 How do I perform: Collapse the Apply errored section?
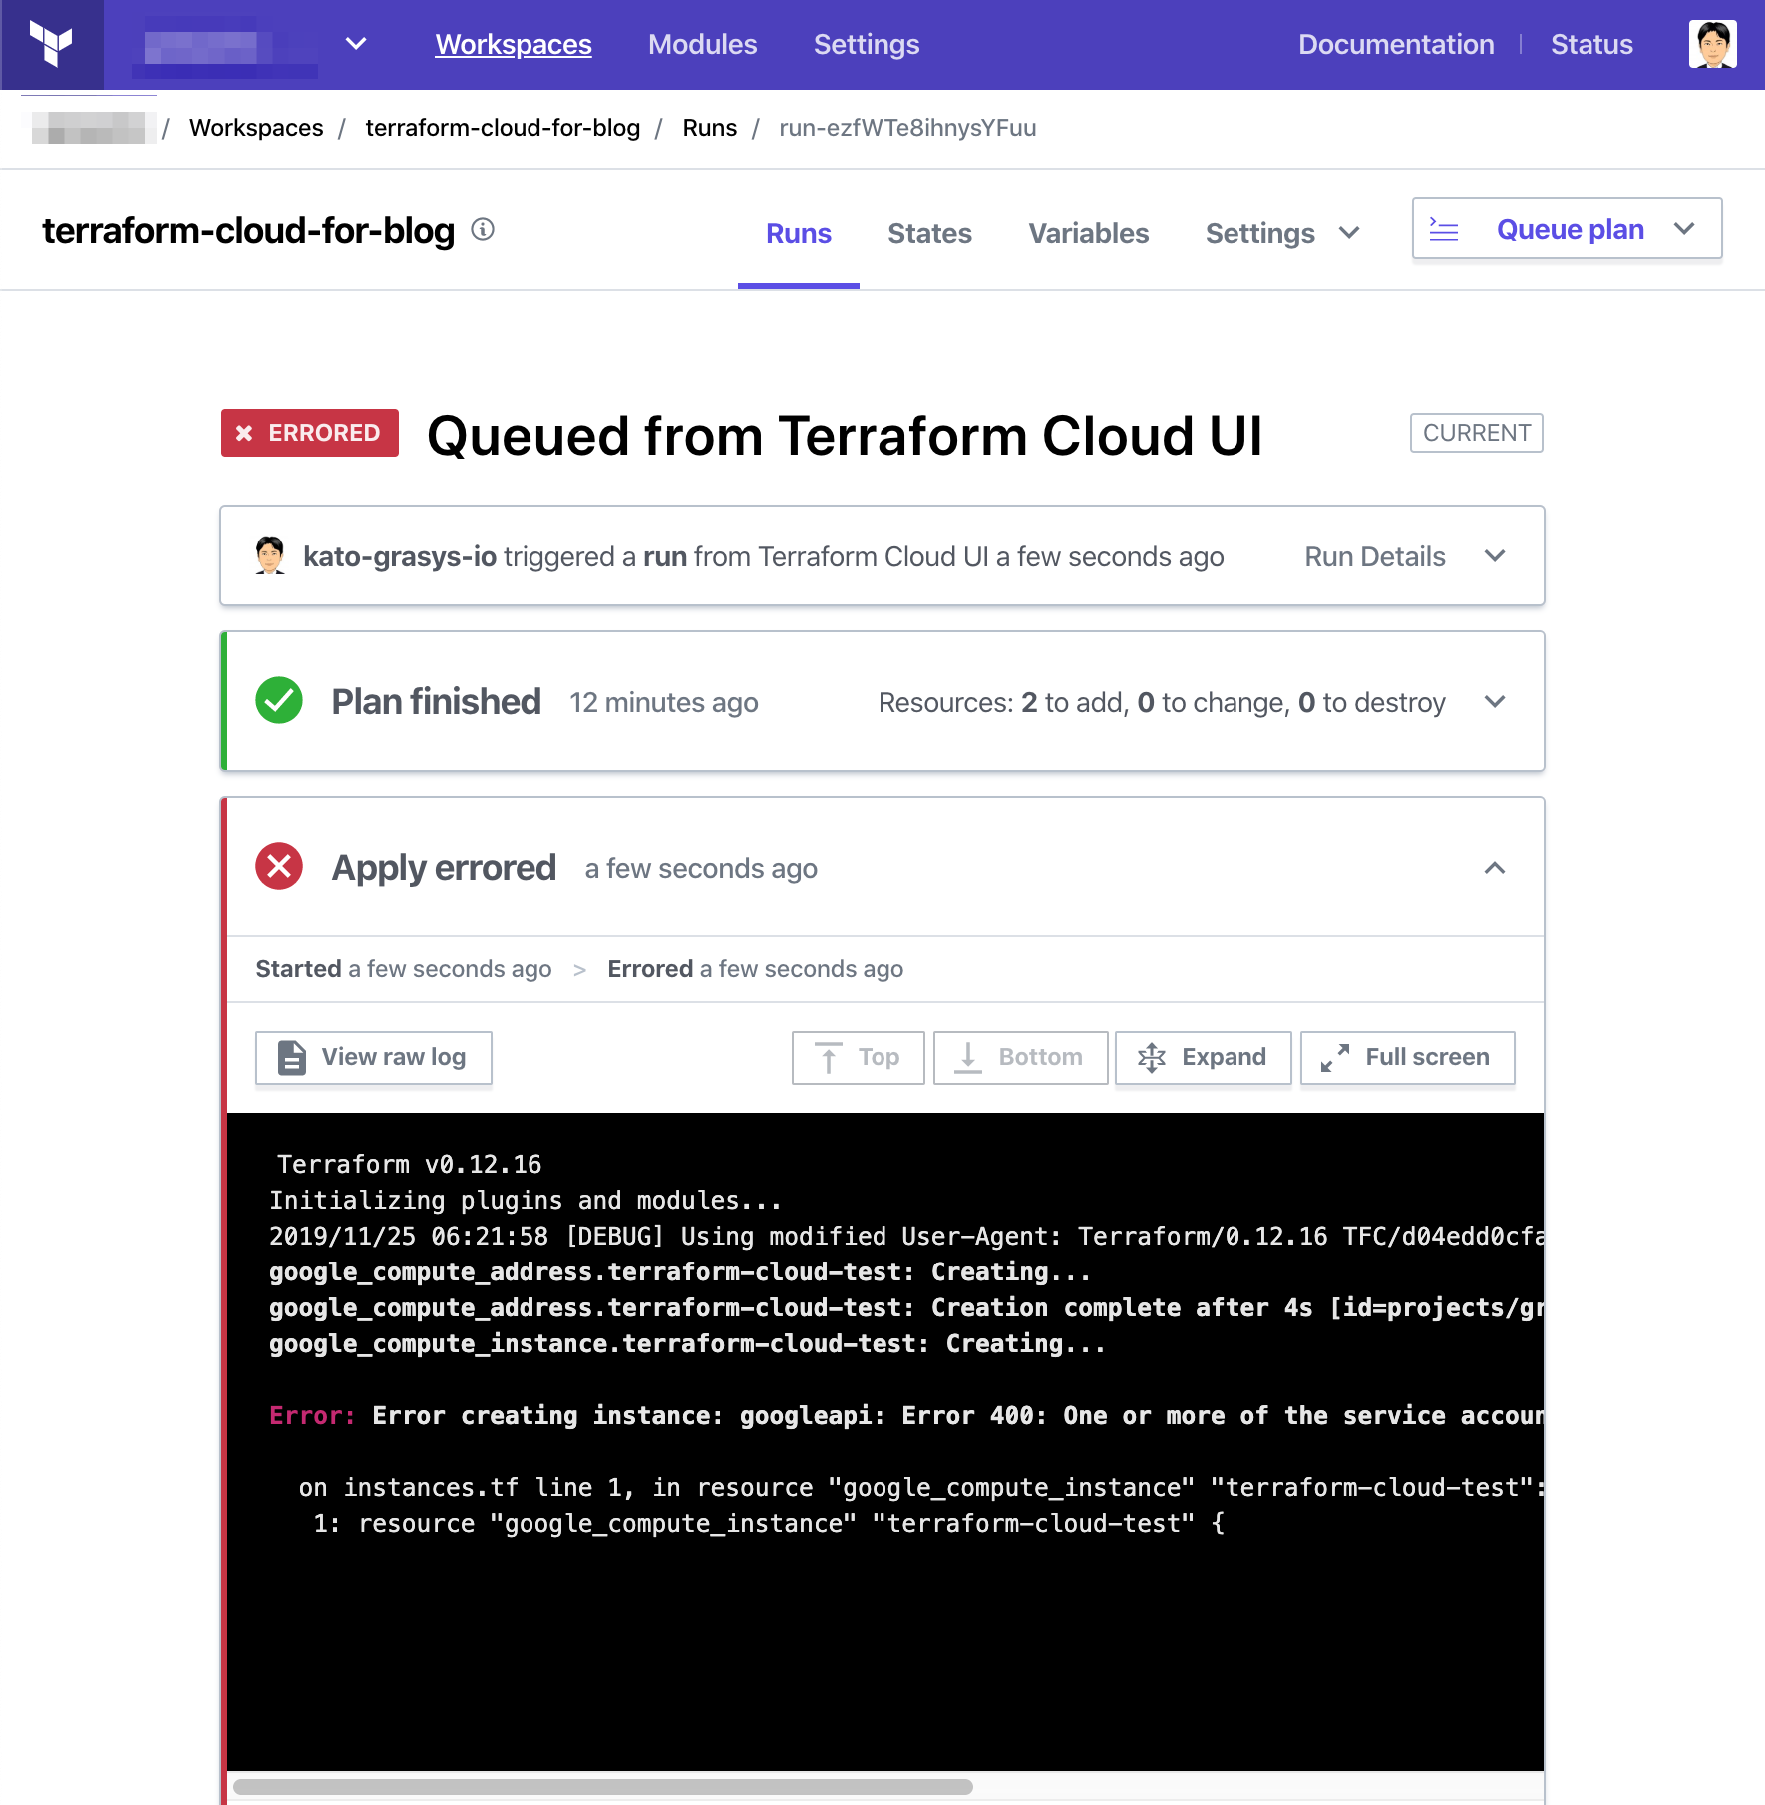tap(1494, 868)
